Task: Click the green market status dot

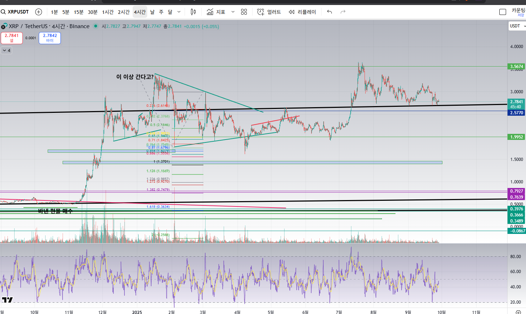Action: click(x=96, y=26)
